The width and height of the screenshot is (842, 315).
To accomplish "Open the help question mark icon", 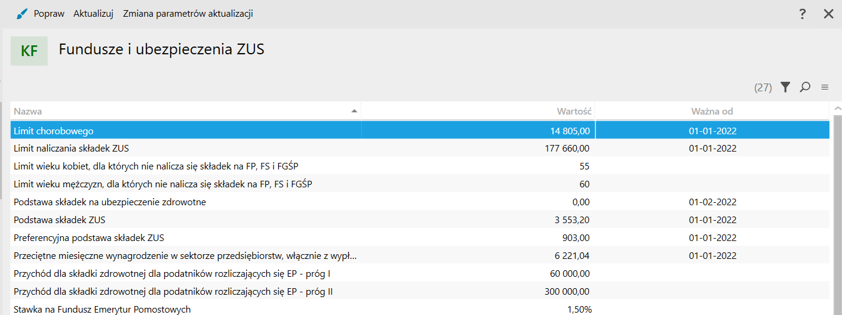I will point(803,14).
